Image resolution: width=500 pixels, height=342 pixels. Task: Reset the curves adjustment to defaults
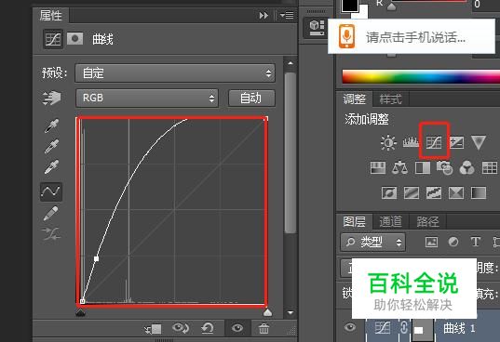pyautogui.click(x=208, y=328)
